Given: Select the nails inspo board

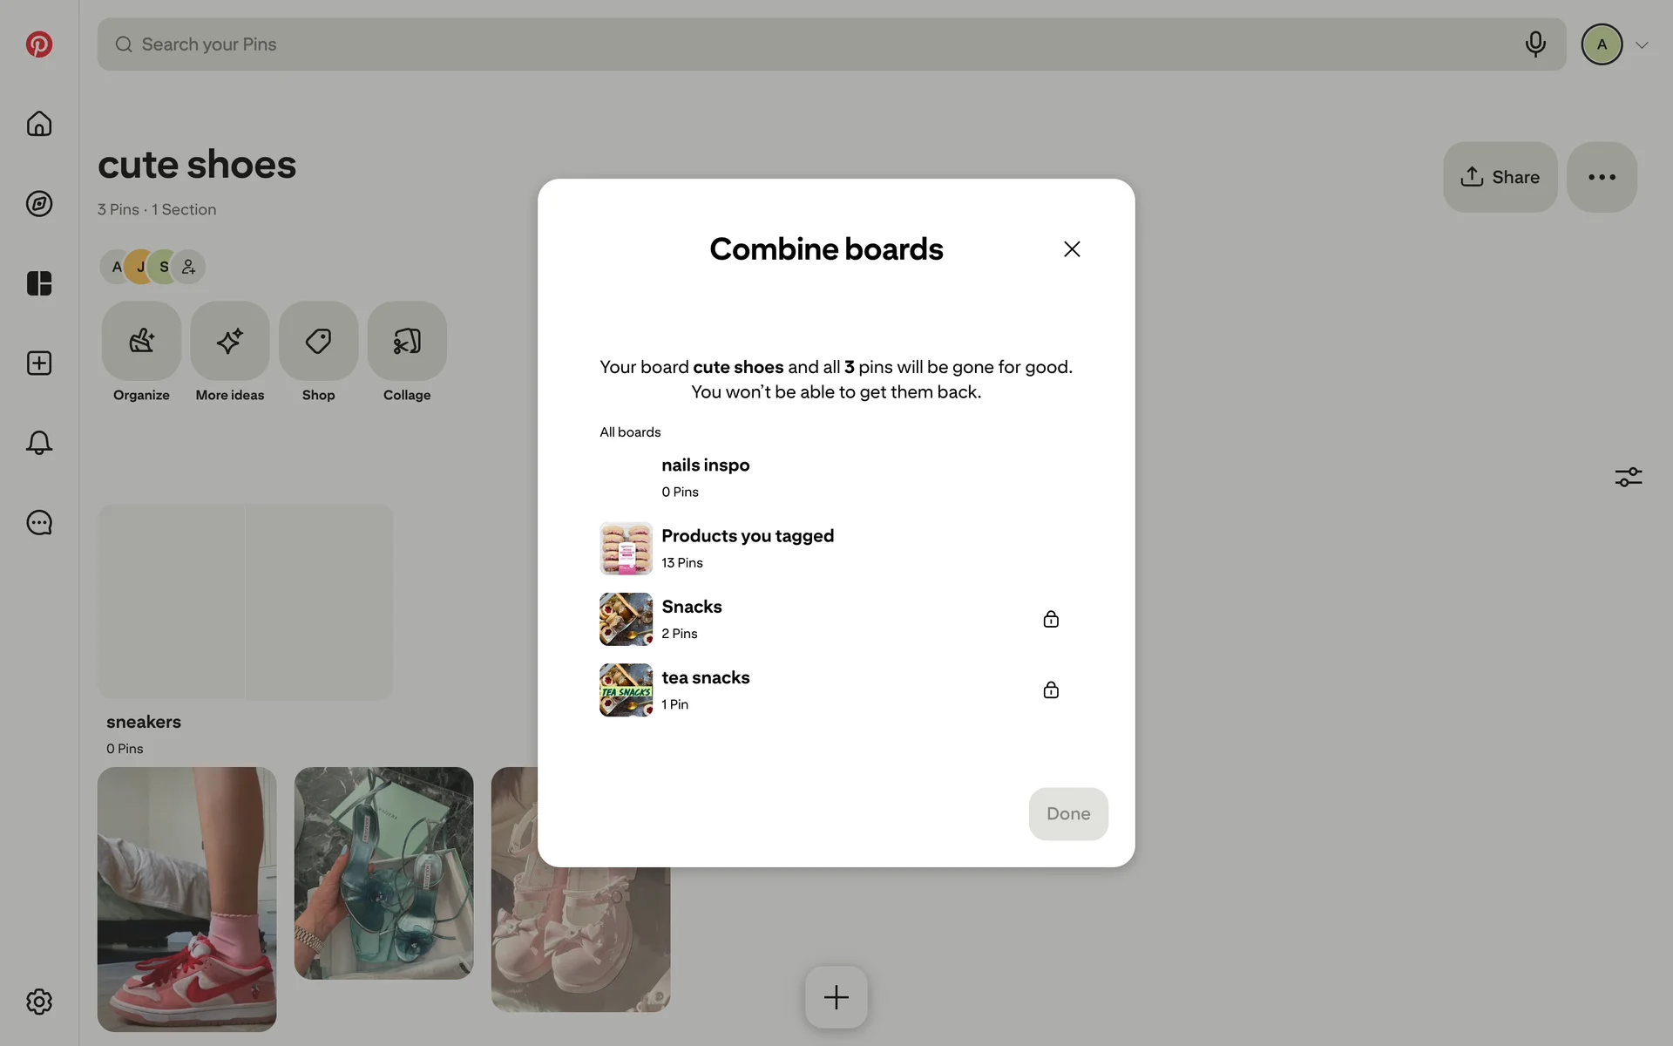Looking at the screenshot, I should pos(836,478).
